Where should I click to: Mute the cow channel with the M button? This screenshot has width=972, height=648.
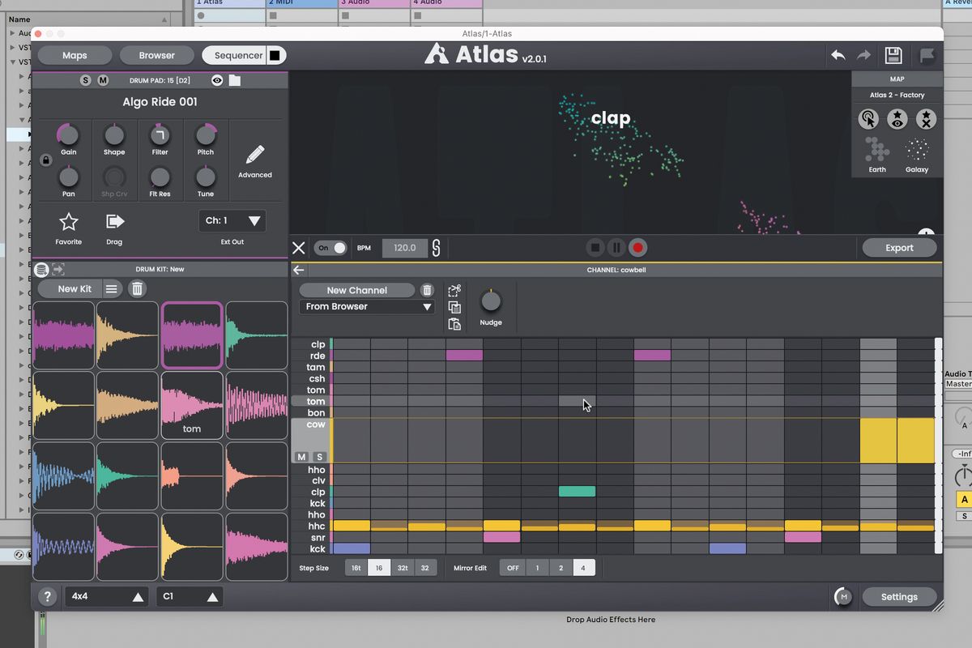301,457
